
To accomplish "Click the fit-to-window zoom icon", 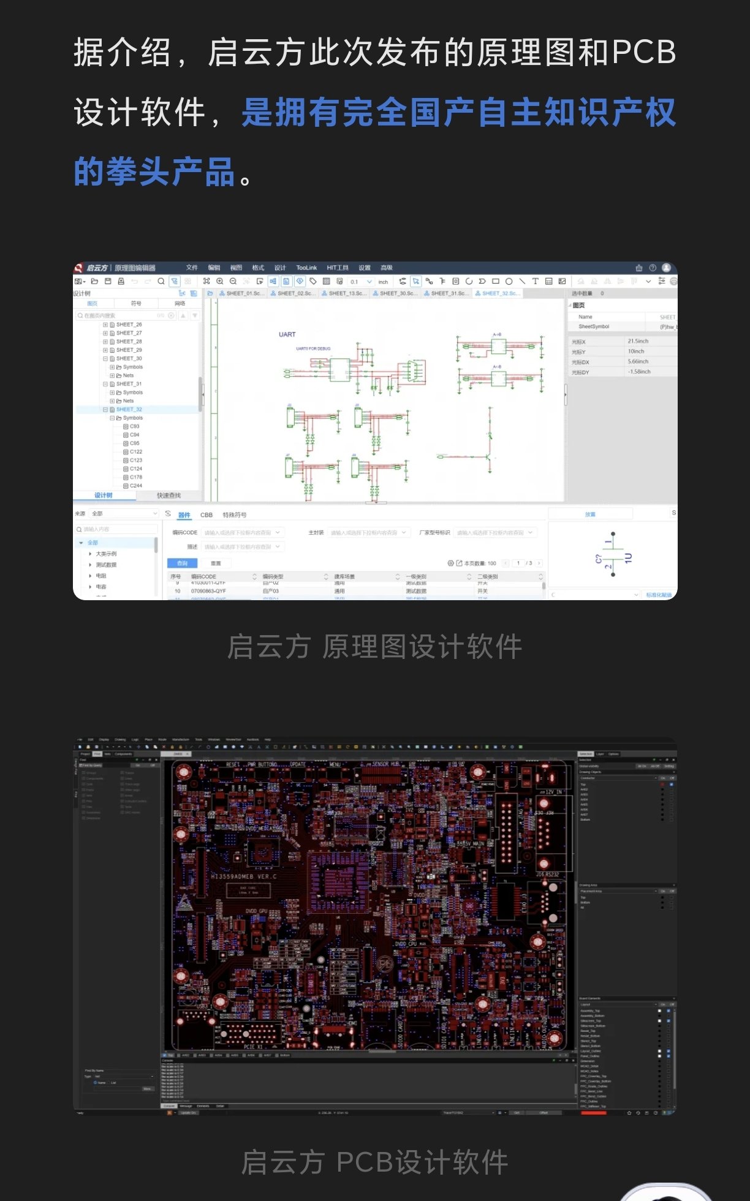I will click(x=206, y=281).
